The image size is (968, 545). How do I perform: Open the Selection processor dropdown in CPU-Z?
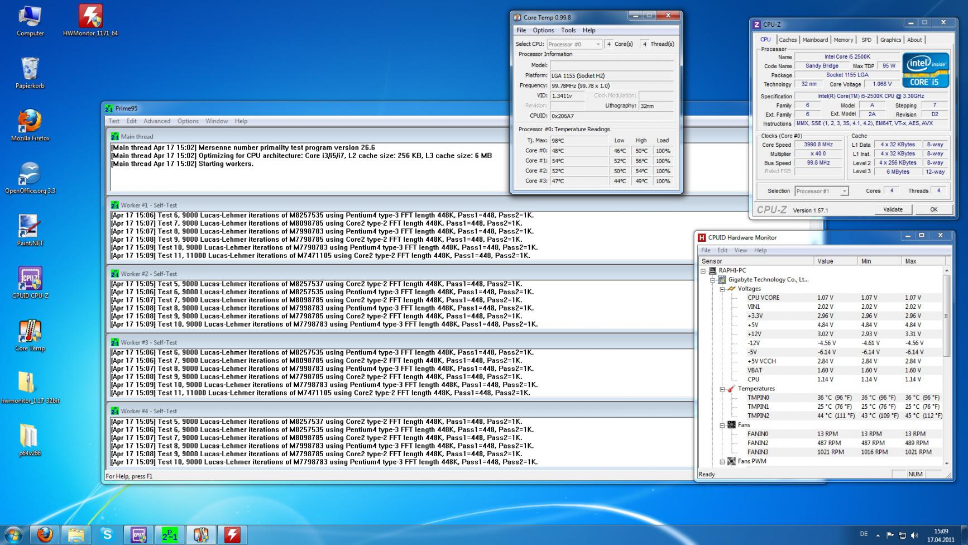pyautogui.click(x=821, y=191)
